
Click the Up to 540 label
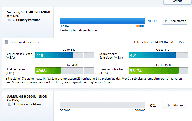coord(69,50)
